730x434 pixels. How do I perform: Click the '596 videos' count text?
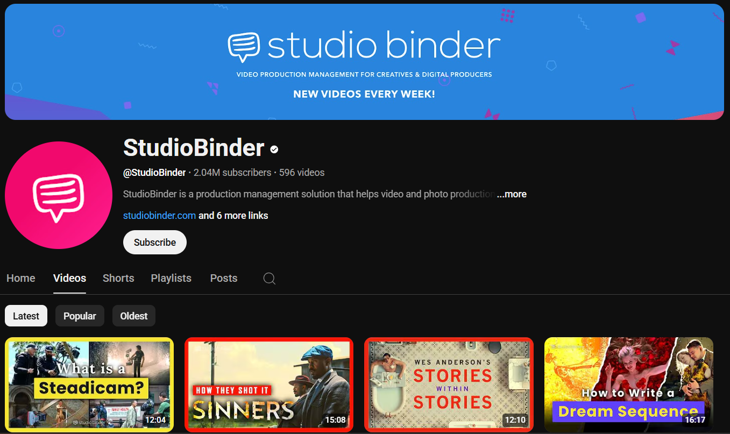pyautogui.click(x=302, y=173)
